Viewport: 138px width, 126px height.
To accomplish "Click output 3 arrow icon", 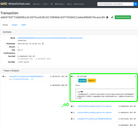I will coord(72,112).
